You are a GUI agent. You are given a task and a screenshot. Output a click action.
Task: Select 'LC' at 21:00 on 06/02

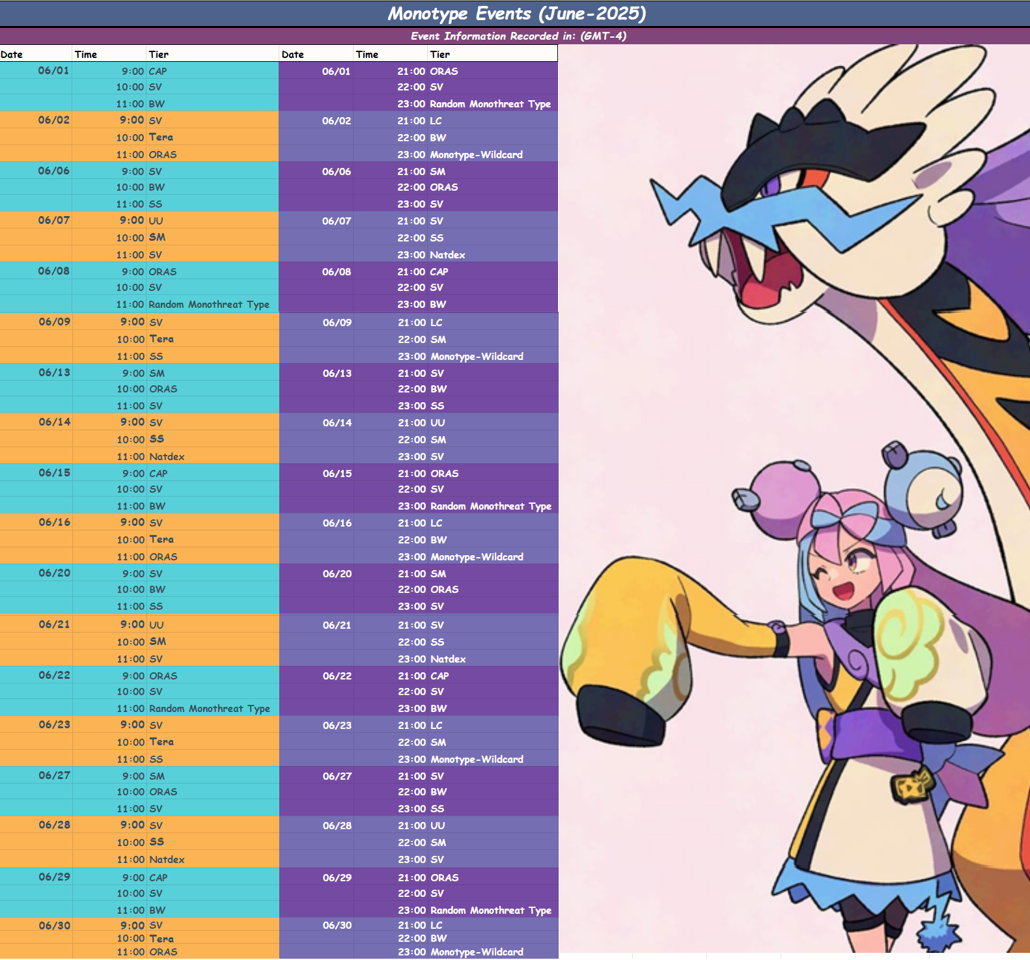(436, 121)
